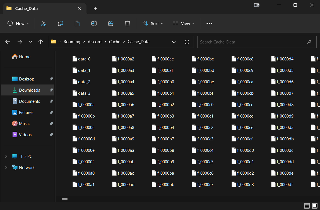Select the file f_0000c4

click(203, 150)
